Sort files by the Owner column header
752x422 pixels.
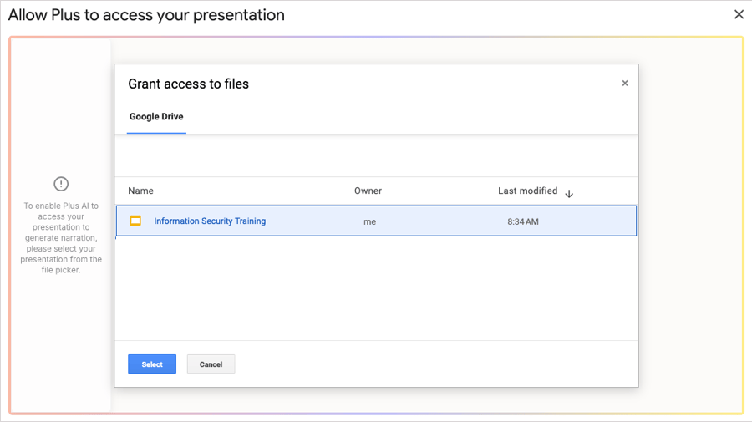click(368, 191)
